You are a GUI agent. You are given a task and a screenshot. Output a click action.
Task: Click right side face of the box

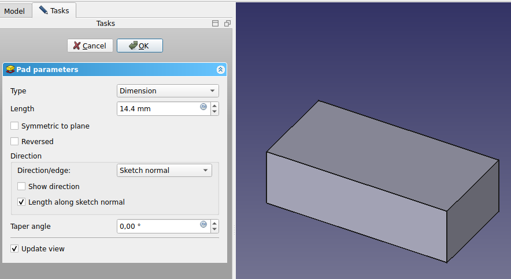pyautogui.click(x=472, y=212)
